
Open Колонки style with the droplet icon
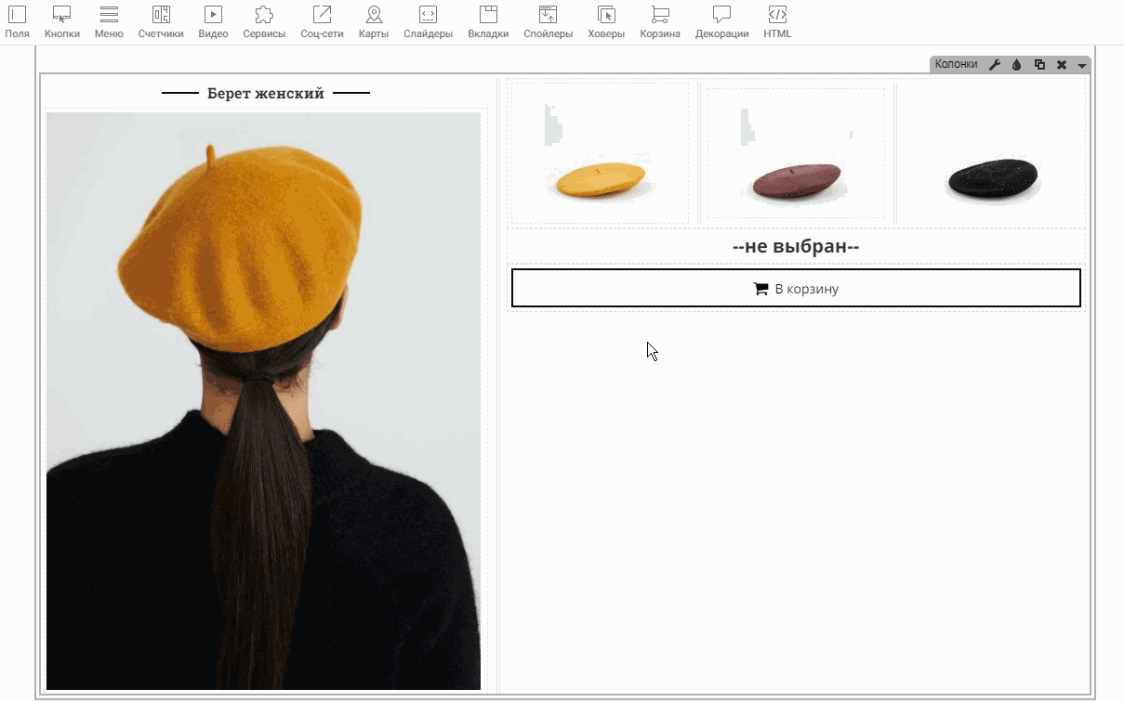tap(1016, 65)
